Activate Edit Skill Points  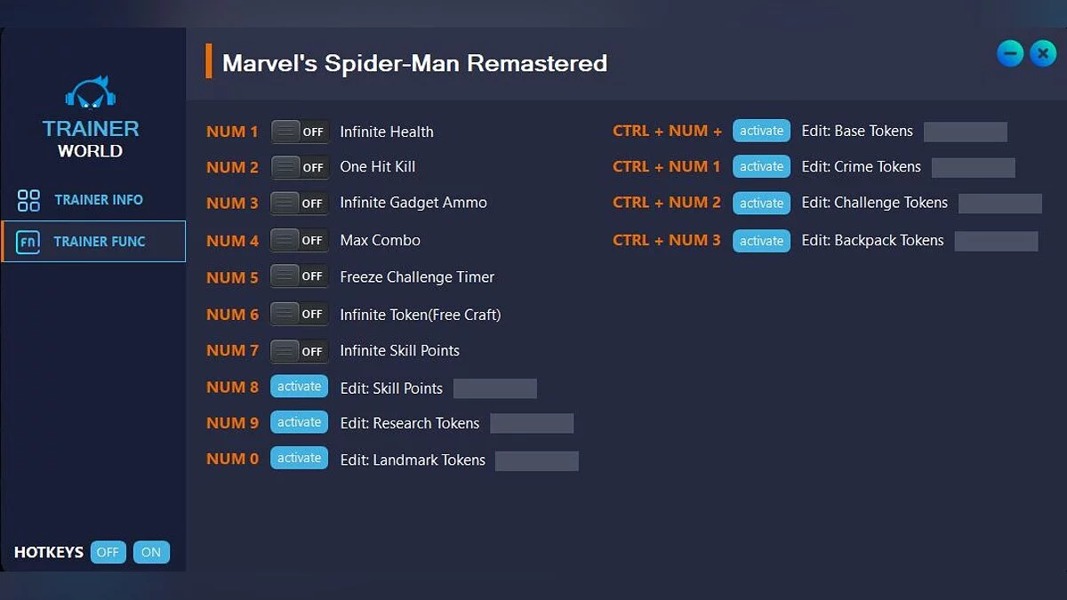[299, 386]
